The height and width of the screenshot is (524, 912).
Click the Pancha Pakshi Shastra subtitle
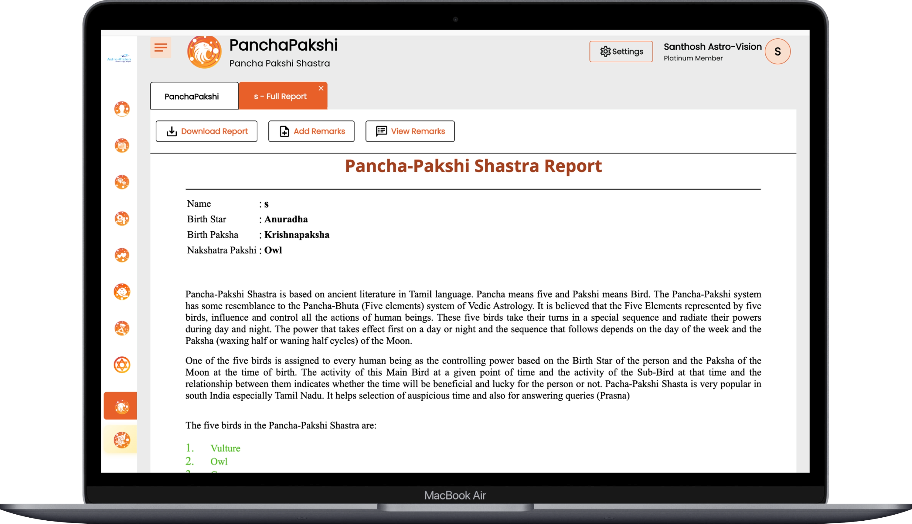click(280, 63)
